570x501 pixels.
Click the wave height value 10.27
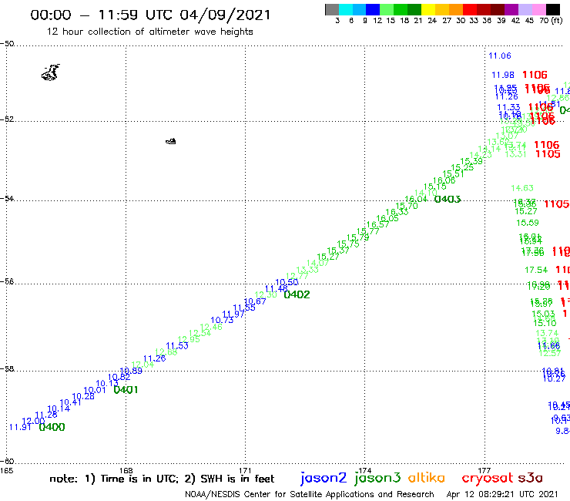click(554, 378)
